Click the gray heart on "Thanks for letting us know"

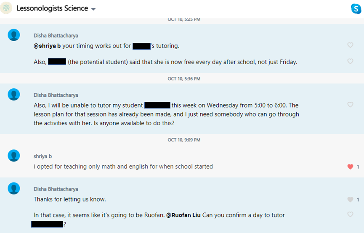tap(350, 199)
